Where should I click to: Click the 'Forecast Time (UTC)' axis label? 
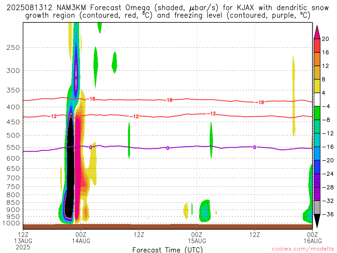point(168,250)
